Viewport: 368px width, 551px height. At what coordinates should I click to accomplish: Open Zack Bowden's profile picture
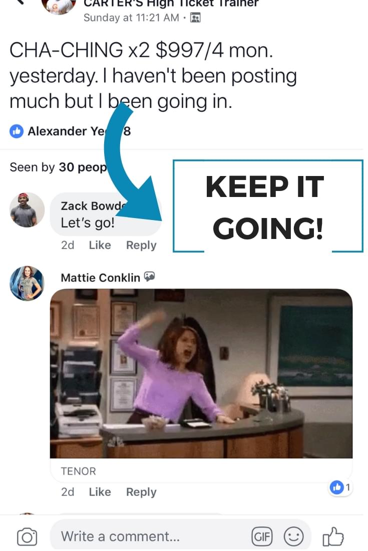(27, 210)
